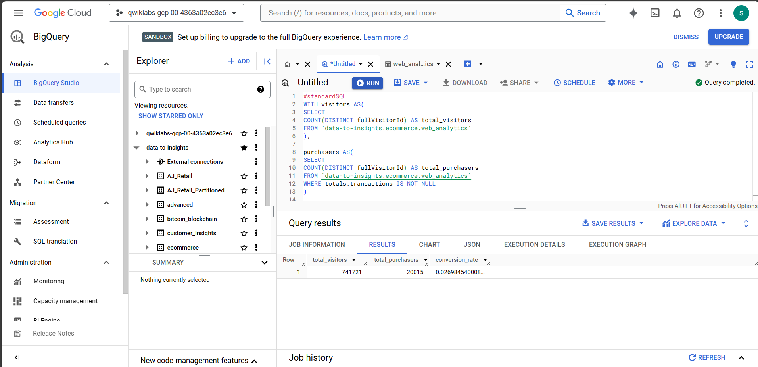Click the account avatar S
This screenshot has width=758, height=367.
[x=741, y=13]
